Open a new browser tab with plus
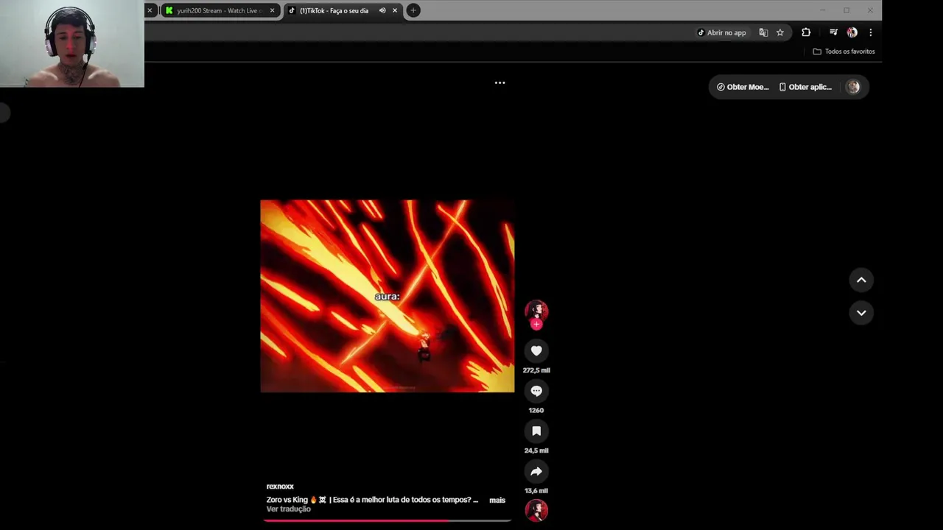Screen dimensions: 943x530 [413, 10]
